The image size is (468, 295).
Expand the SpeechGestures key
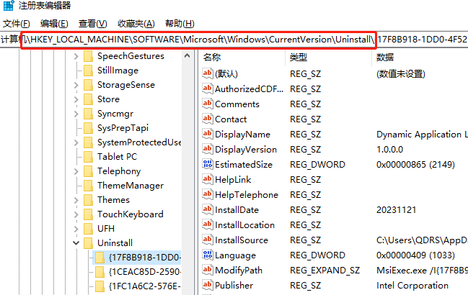(x=76, y=56)
